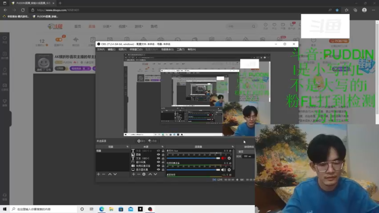
Task: Toggle visibility of 显示器采集 source
Action: [158, 169]
